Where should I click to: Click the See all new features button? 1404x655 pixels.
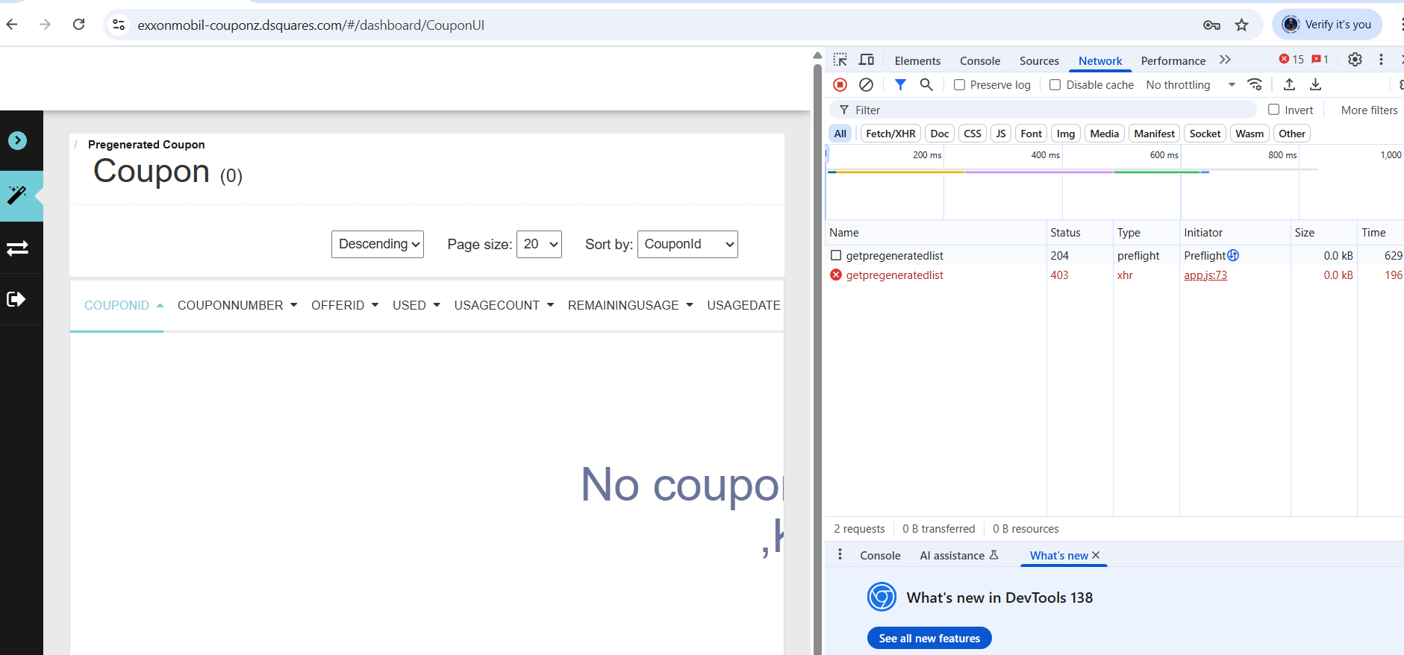[x=929, y=639]
